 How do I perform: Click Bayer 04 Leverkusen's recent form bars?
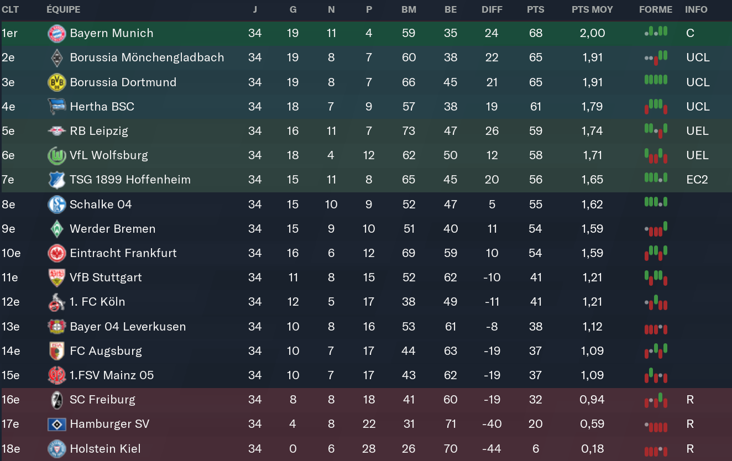[x=656, y=327]
